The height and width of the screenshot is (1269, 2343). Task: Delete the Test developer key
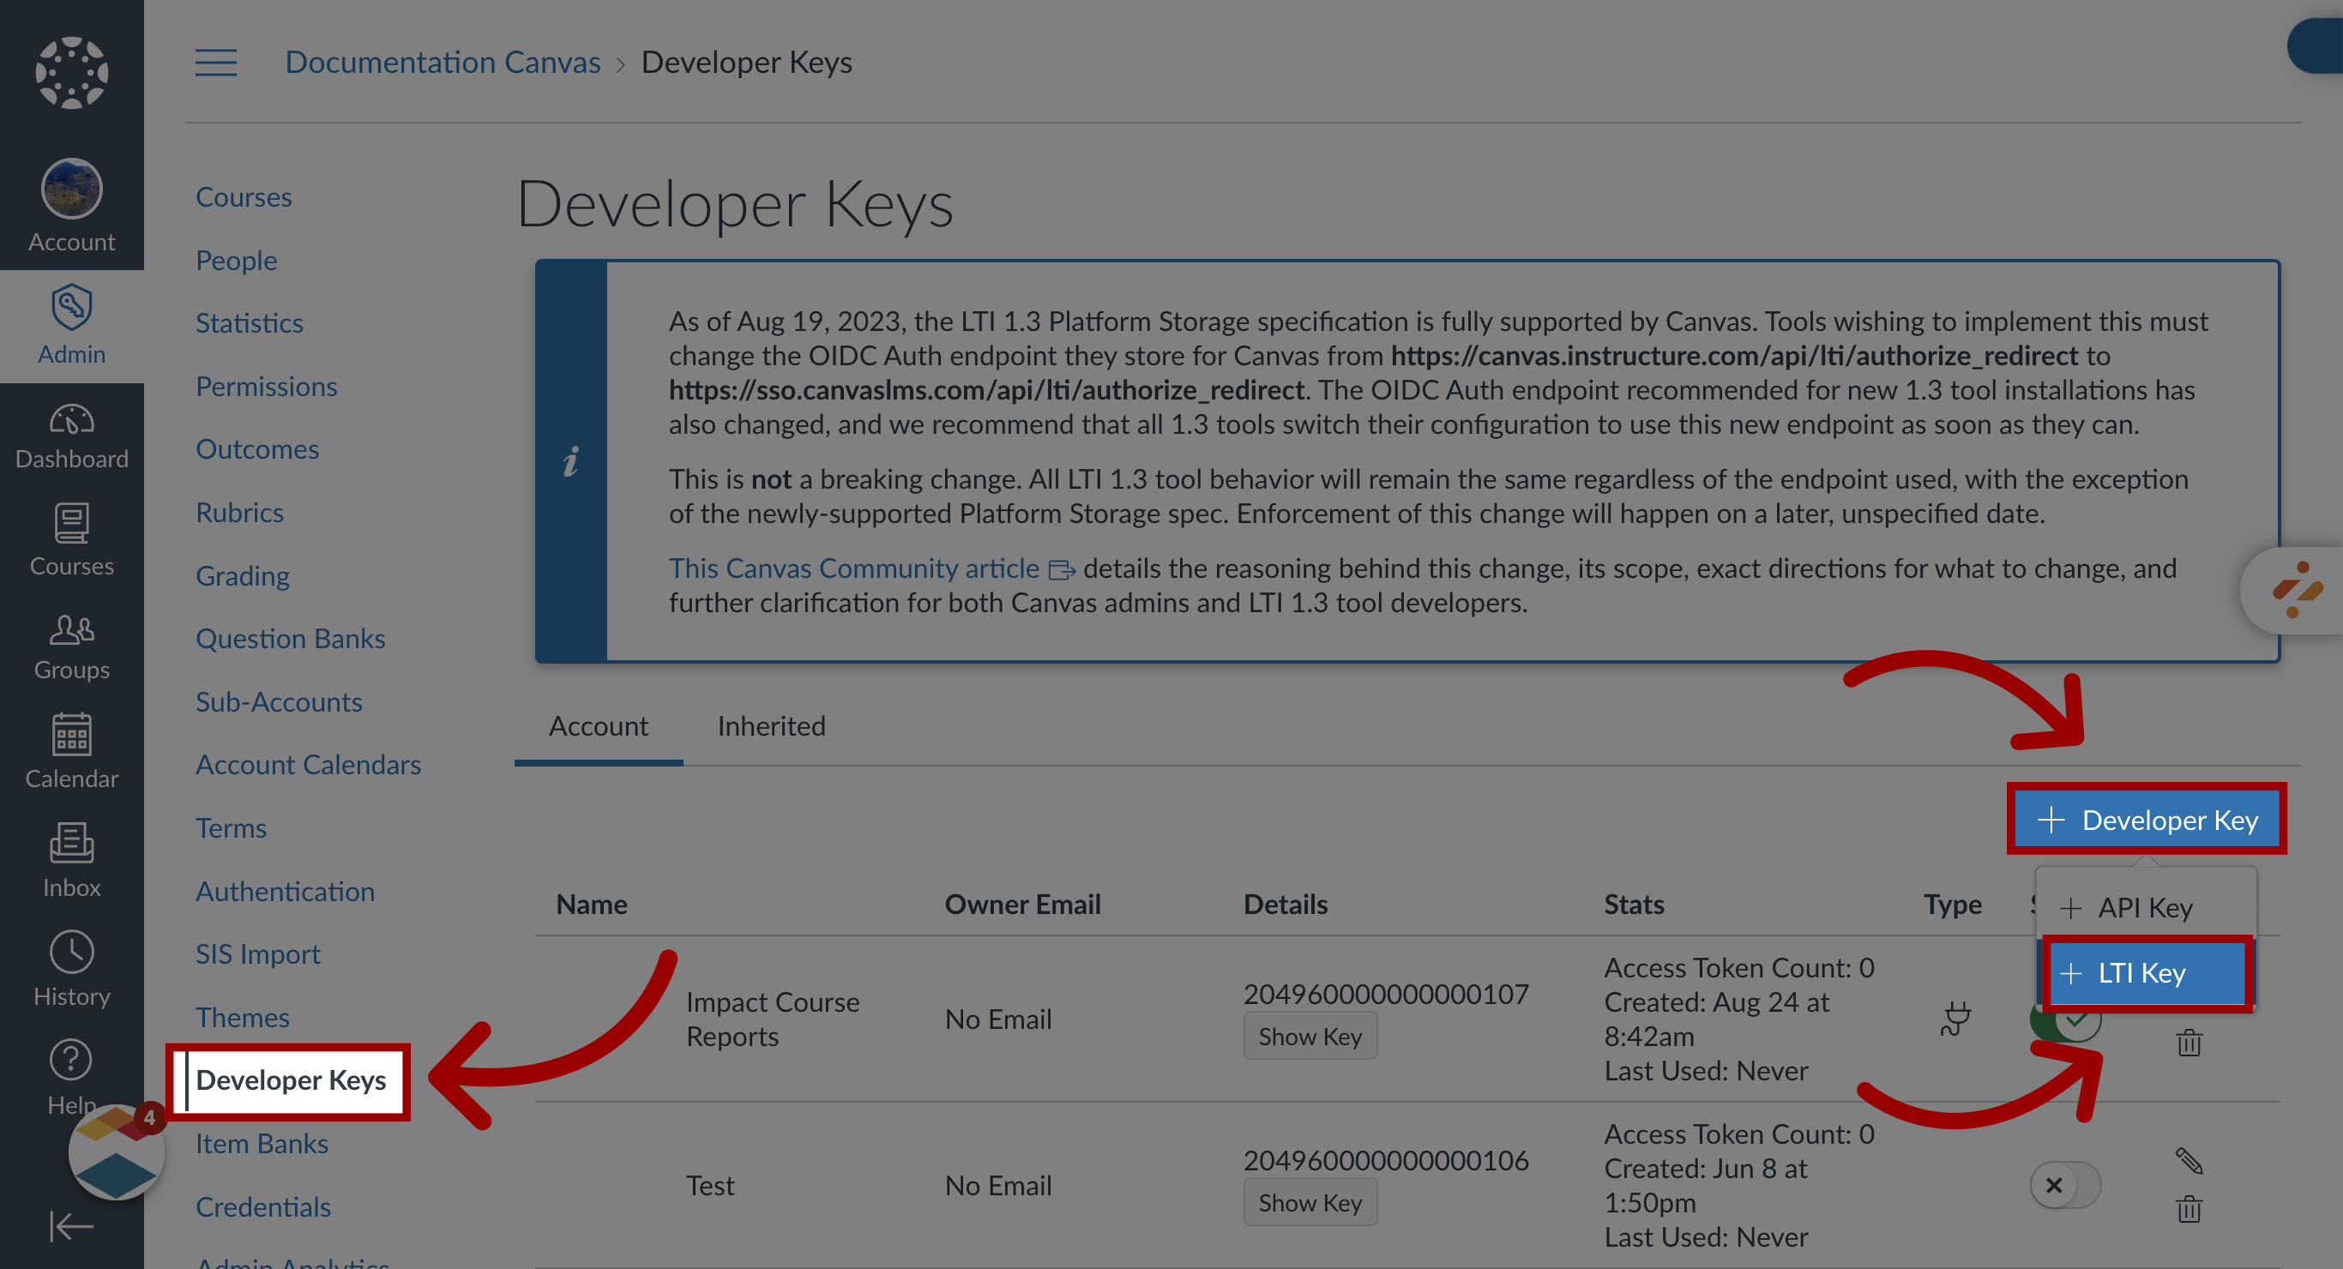[x=2189, y=1209]
